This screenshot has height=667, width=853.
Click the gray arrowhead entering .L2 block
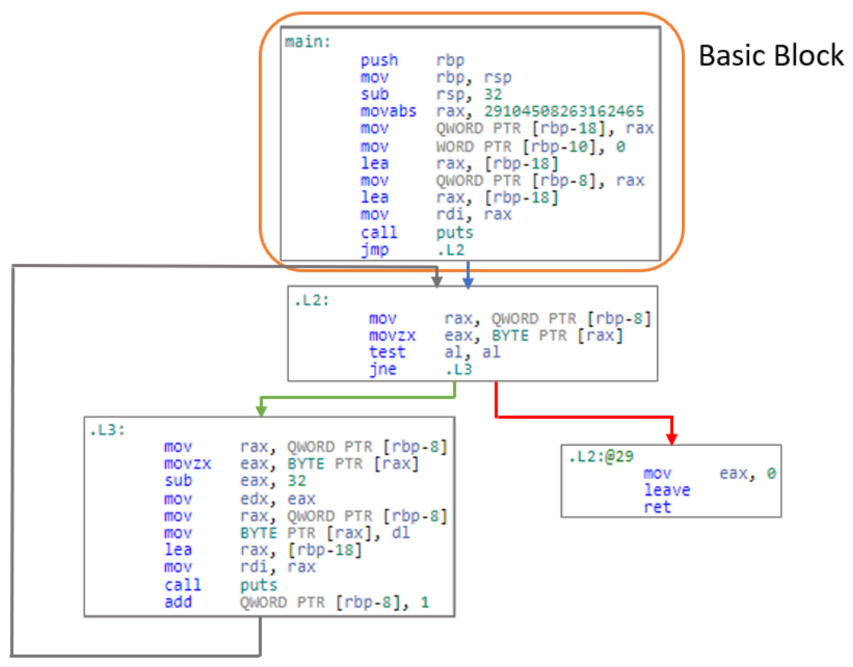tap(436, 281)
